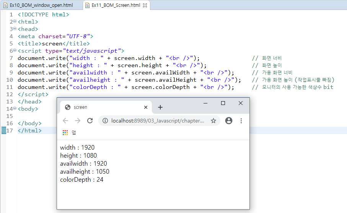Click the blue marker beside line 17

[4, 131]
